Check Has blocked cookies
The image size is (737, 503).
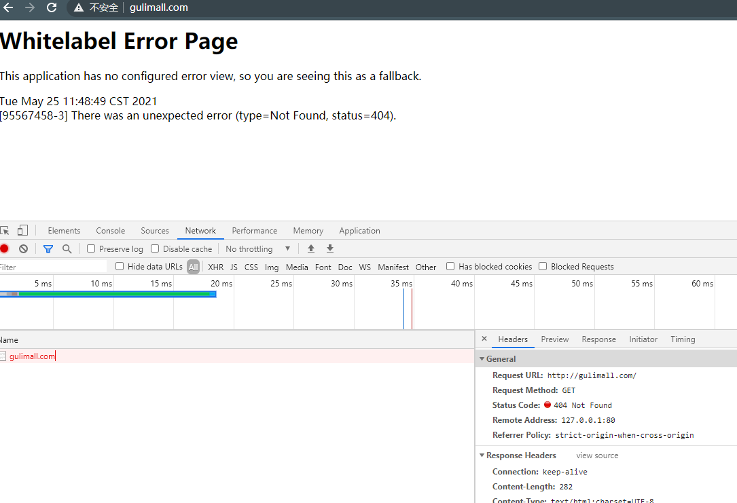click(450, 266)
